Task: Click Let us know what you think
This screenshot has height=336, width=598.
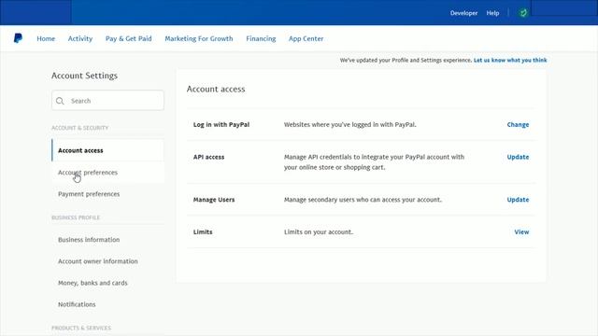Action: point(510,60)
